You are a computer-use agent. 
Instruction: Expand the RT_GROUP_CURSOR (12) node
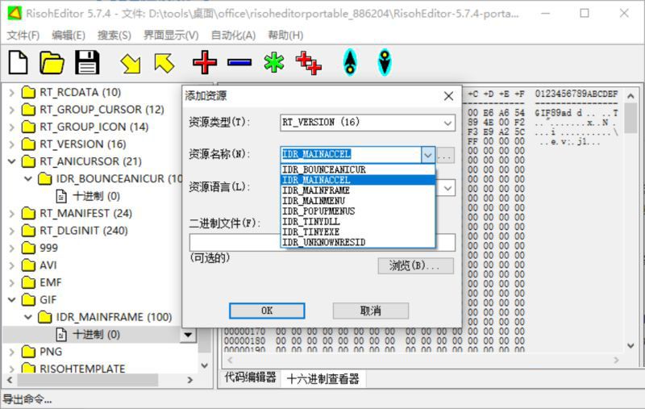12,110
